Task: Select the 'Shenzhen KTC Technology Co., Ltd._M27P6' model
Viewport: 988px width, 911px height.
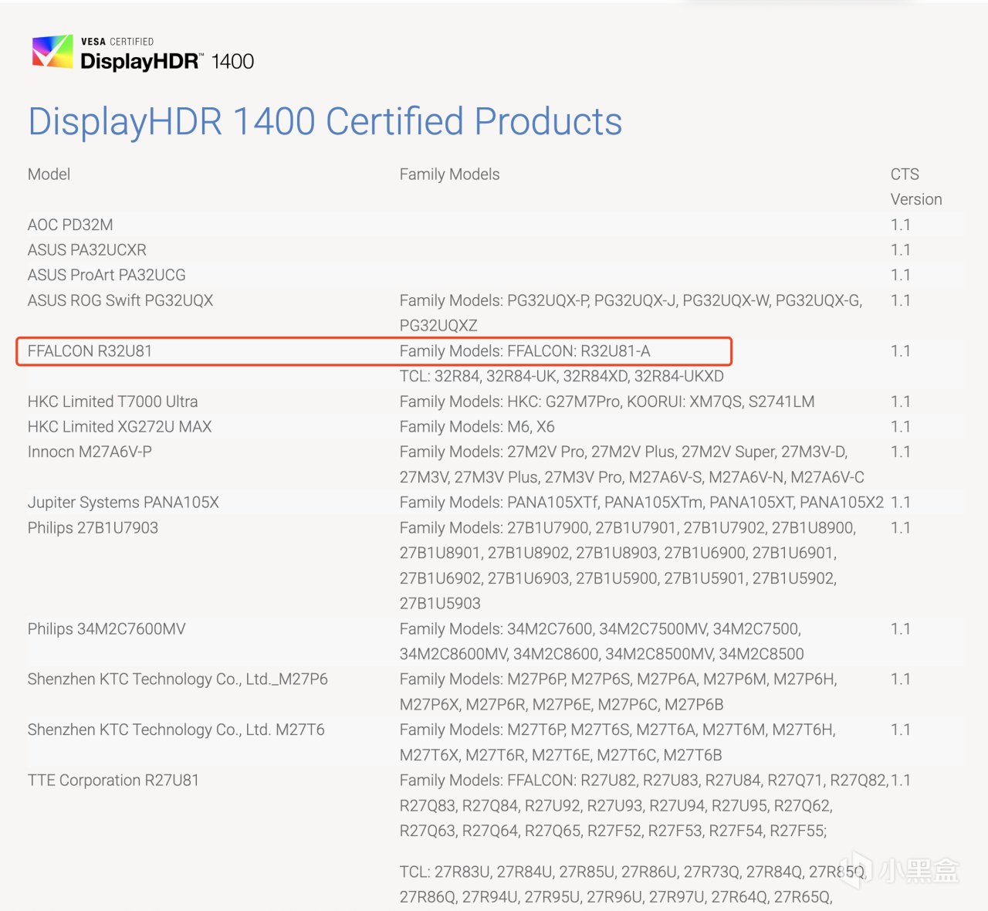Action: 178,679
